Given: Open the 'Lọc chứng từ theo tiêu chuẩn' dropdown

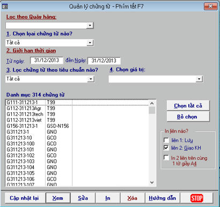Looking at the screenshot, I should [91, 79].
